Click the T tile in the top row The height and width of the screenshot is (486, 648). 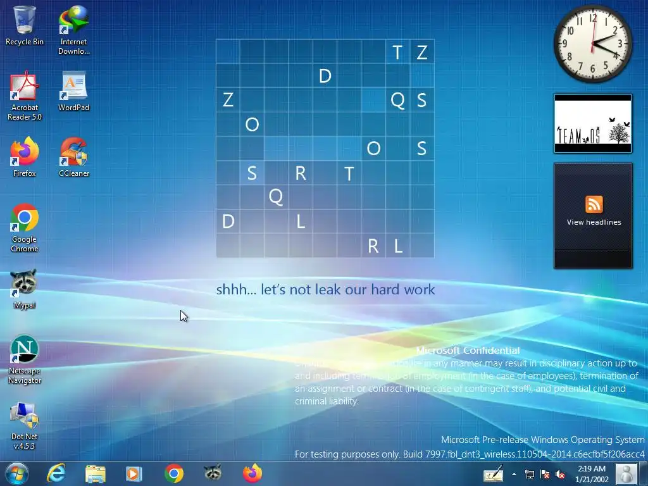point(397,52)
